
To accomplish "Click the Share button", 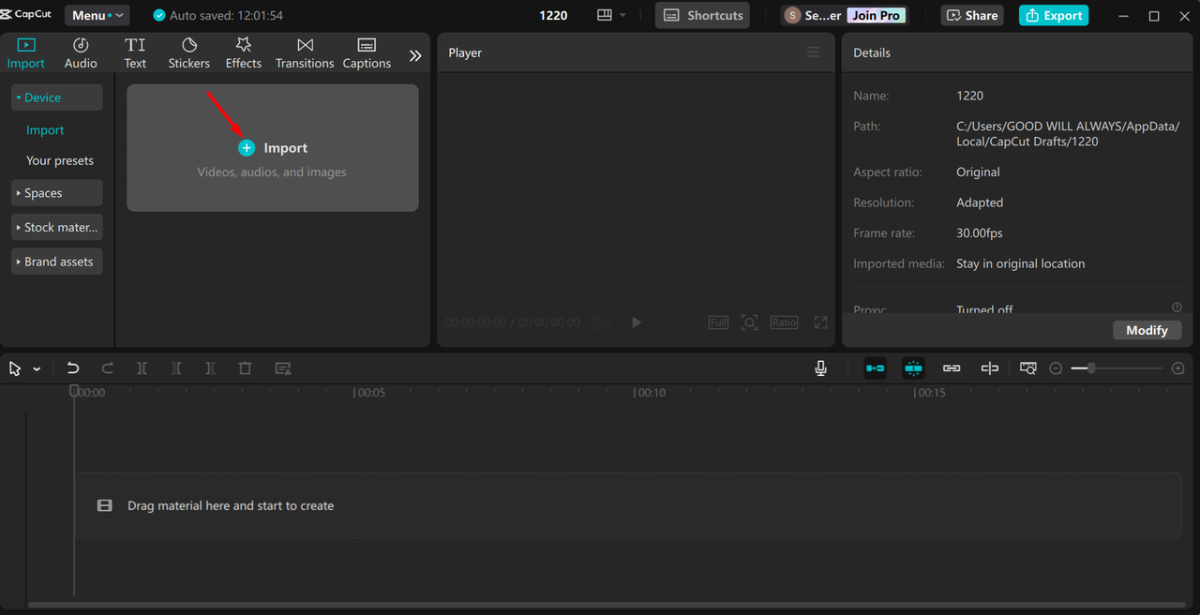I will (x=972, y=15).
